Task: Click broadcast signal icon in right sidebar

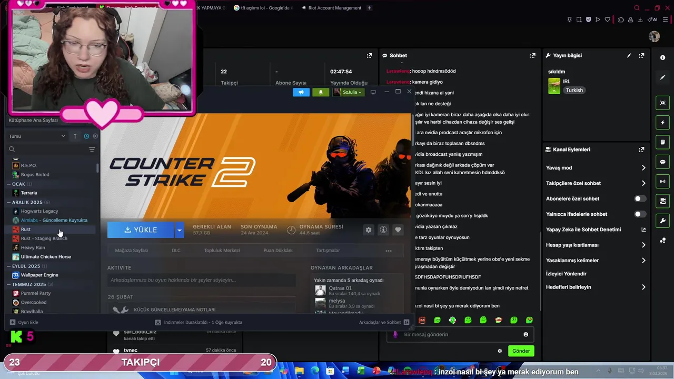Action: 662,182
